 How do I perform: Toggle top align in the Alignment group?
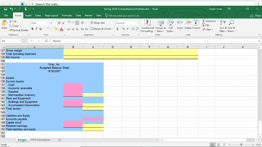pyautogui.click(x=69, y=23)
